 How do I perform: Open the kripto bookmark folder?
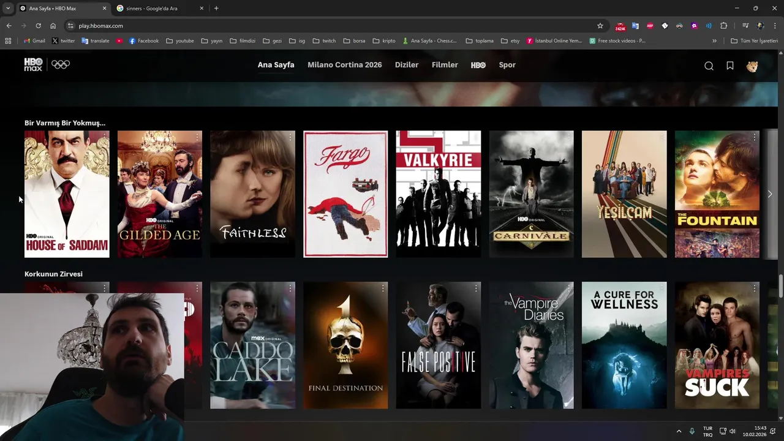[383, 41]
